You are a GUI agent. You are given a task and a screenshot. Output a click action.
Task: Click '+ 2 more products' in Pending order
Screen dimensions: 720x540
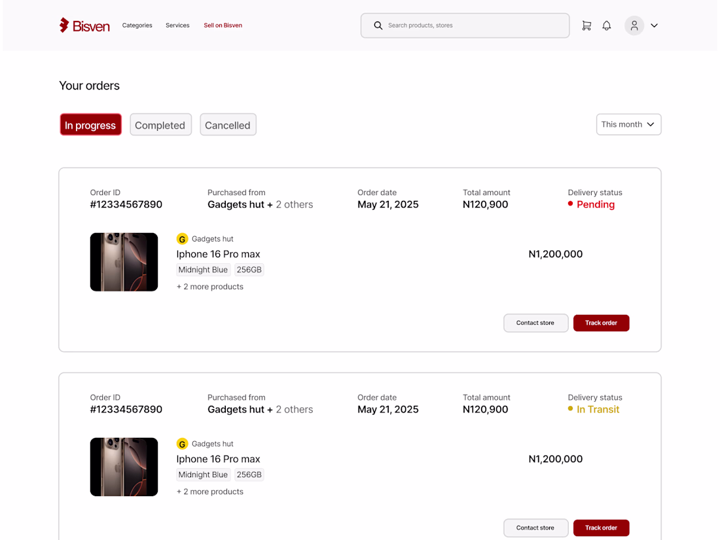pos(210,287)
